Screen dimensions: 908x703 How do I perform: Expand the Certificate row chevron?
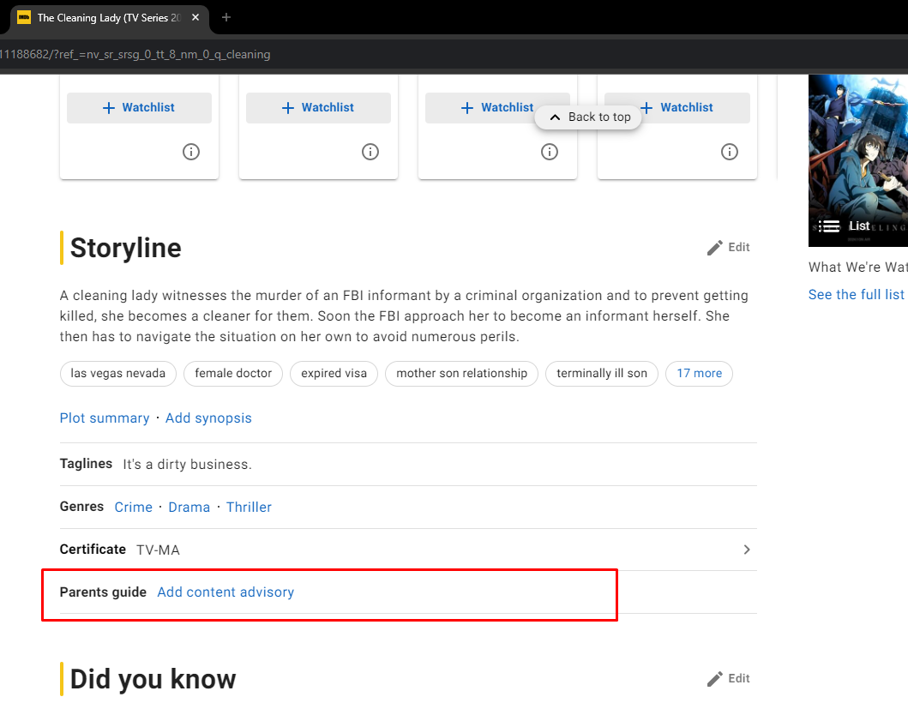coord(747,550)
